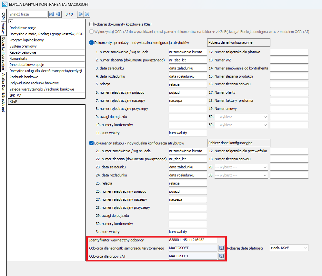Switch to the CRM vertical tab
Viewport: 322px width, 276px height.
pos(3,16)
